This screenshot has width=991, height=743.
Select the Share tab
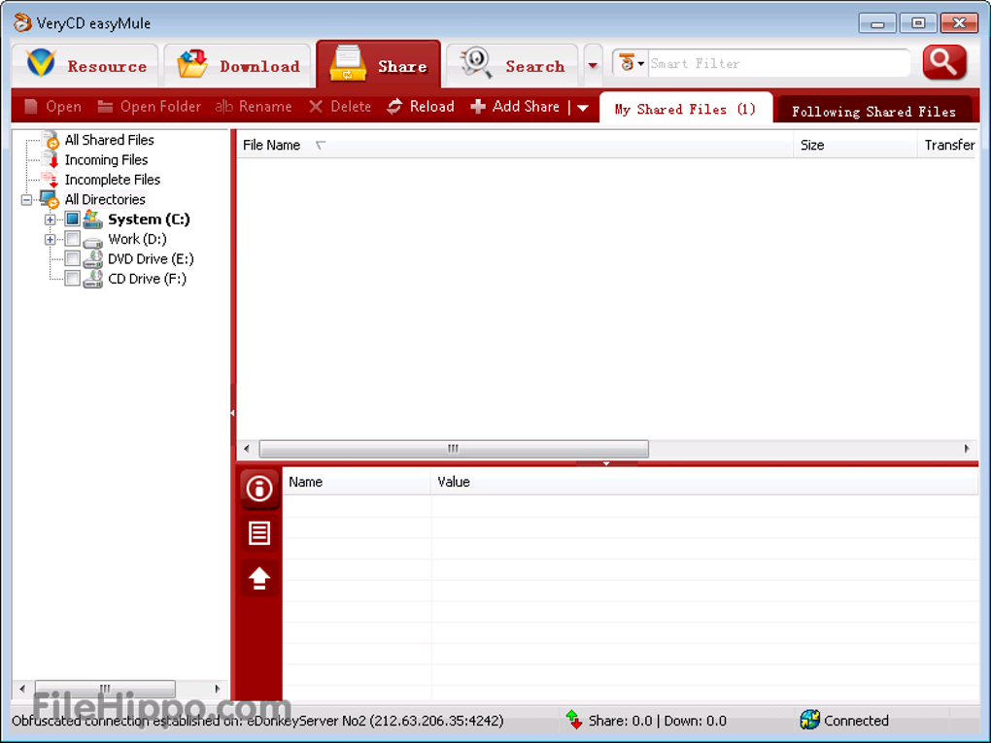pos(378,64)
